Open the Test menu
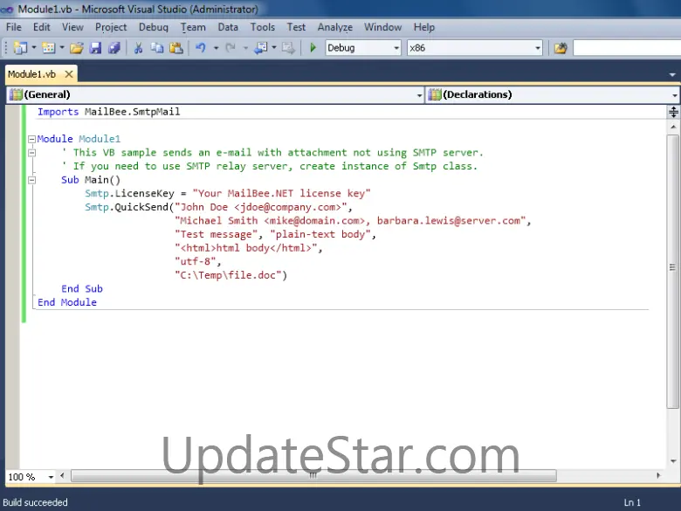This screenshot has height=511, width=681. point(296,27)
